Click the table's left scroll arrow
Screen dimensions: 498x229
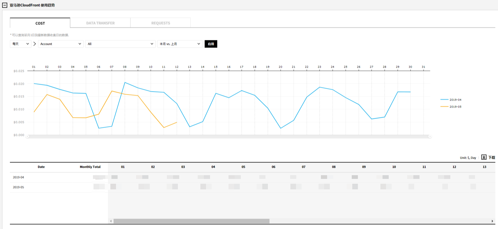[111, 221]
